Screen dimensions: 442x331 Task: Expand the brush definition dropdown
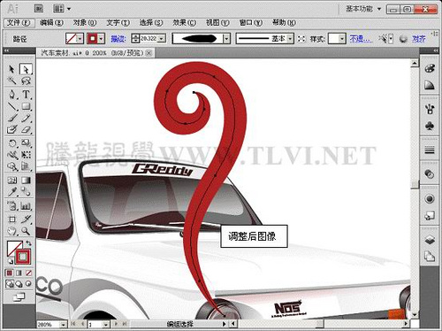click(226, 39)
